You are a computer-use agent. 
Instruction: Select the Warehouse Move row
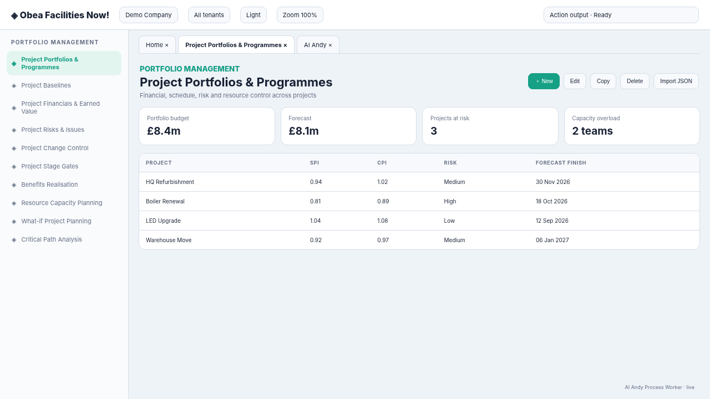coord(419,240)
